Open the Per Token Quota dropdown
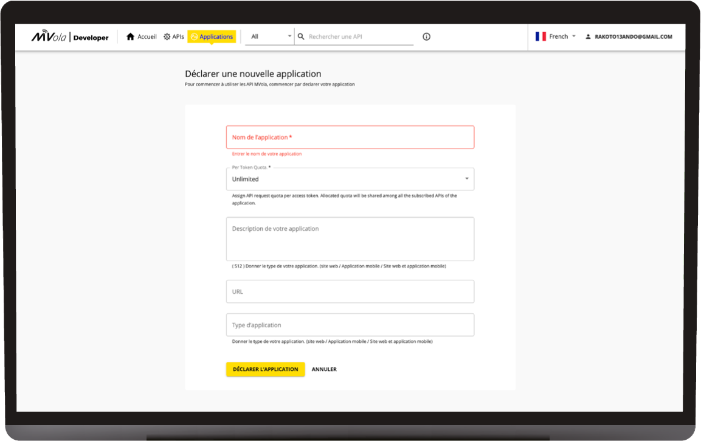 click(x=350, y=179)
